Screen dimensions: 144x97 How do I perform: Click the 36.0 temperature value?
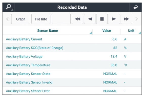pyautogui.click(x=114, y=65)
